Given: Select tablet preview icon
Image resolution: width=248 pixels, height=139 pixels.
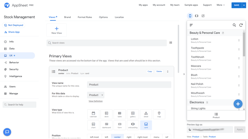Looking at the screenshot, I should tap(197, 16).
